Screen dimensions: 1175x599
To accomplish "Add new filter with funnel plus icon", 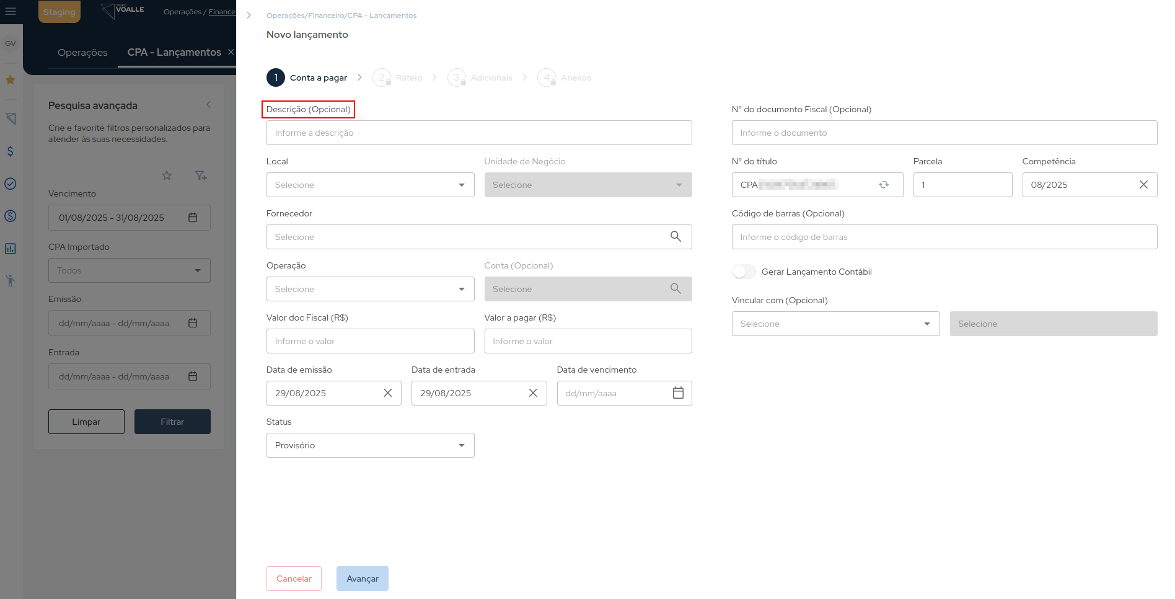I will point(201,175).
